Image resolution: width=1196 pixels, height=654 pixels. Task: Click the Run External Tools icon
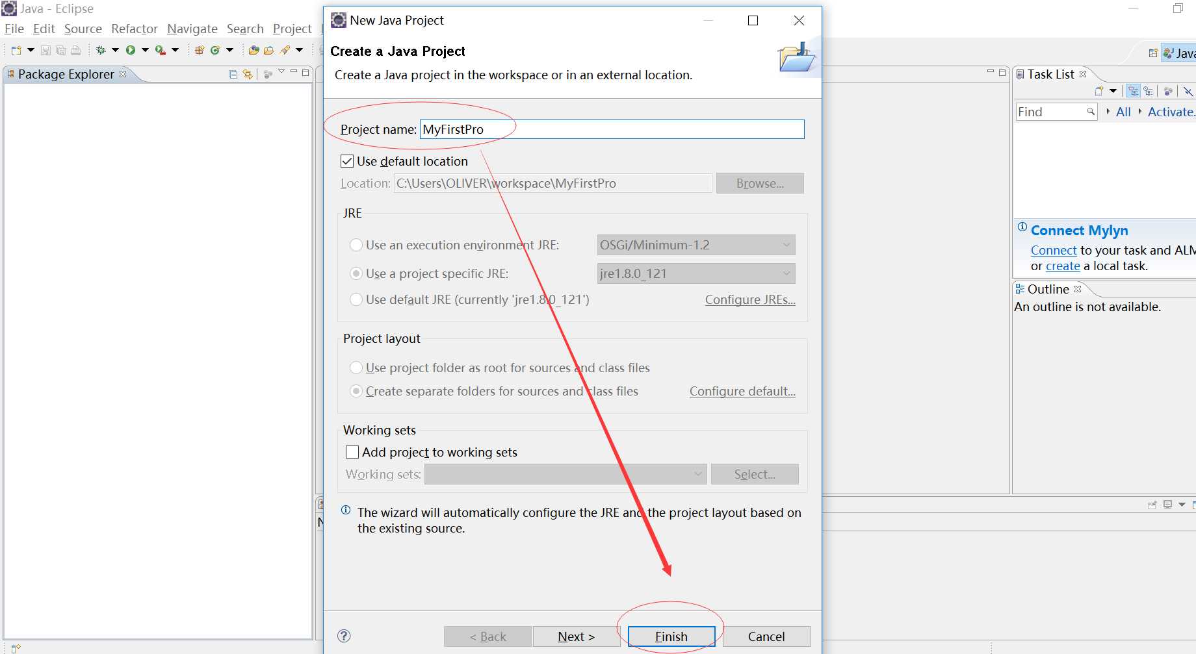[x=160, y=50]
